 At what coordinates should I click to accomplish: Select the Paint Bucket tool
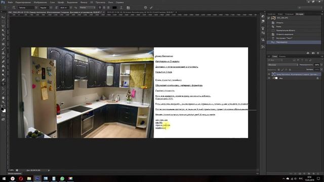coord(3,66)
